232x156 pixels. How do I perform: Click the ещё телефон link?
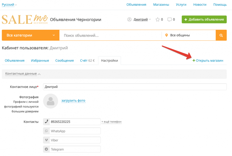click(x=111, y=122)
